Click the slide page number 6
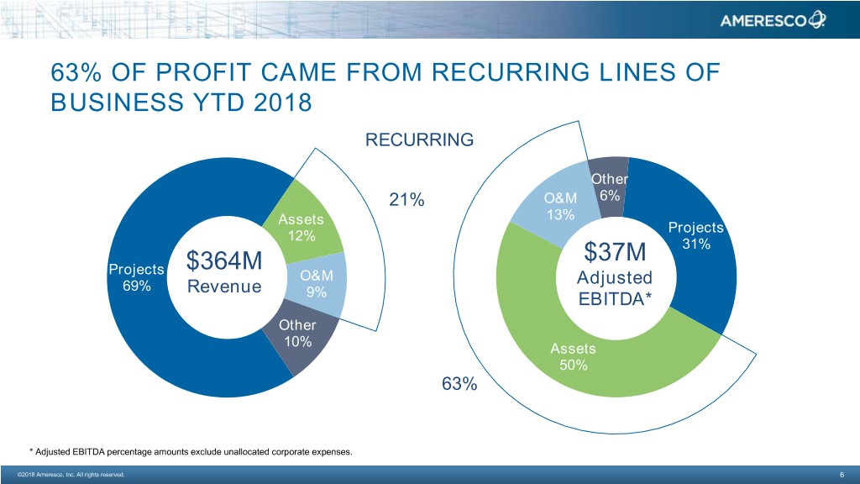Viewport: 860px width, 484px height. pos(841,476)
